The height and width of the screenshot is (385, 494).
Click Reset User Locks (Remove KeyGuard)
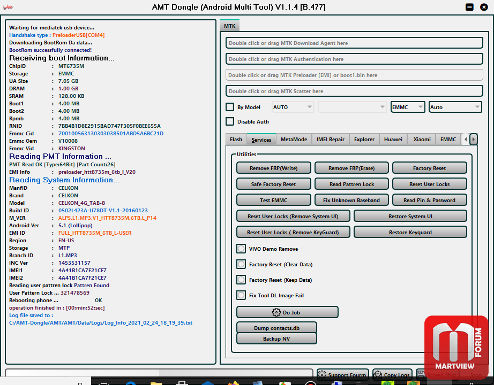pyautogui.click(x=293, y=232)
